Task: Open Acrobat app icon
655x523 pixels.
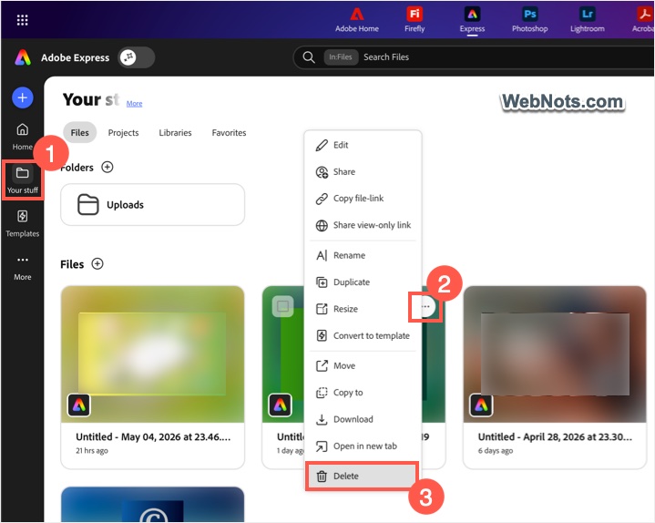Action: (644, 20)
